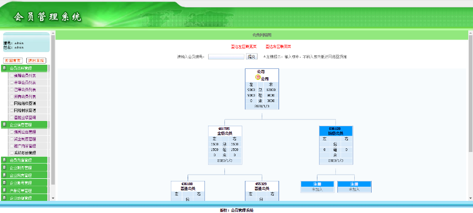Open member node 036128
This screenshot has width=473, height=213.
(336, 128)
